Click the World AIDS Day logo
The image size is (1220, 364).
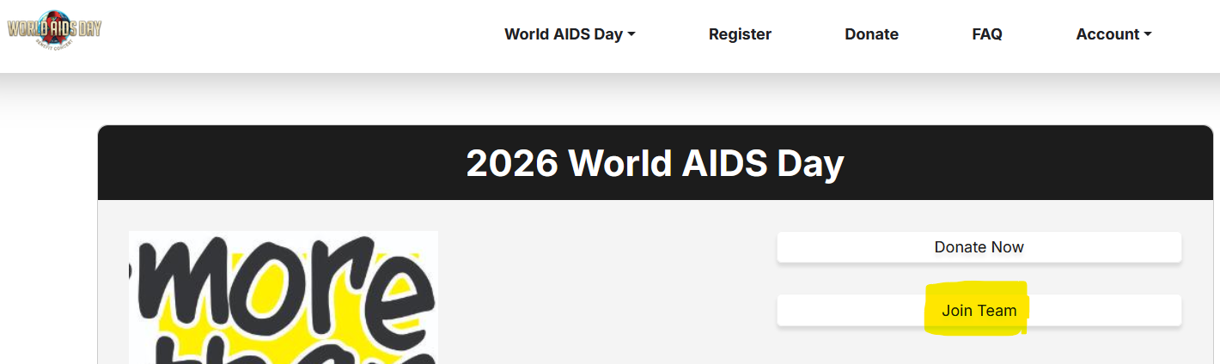pyautogui.click(x=55, y=30)
